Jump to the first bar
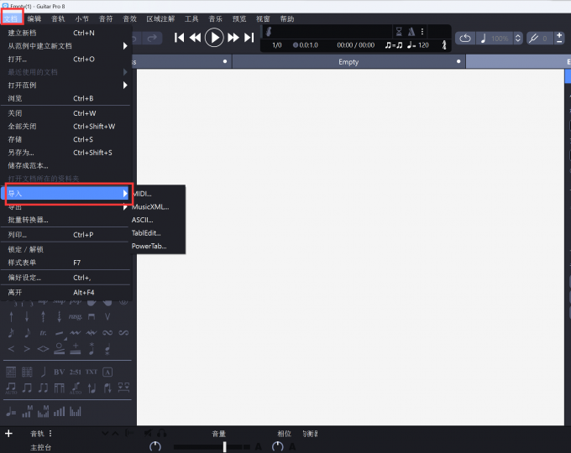This screenshot has width=571, height=453. [180, 37]
